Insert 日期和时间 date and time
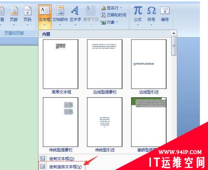The image size is (208, 170). pos(113,15)
